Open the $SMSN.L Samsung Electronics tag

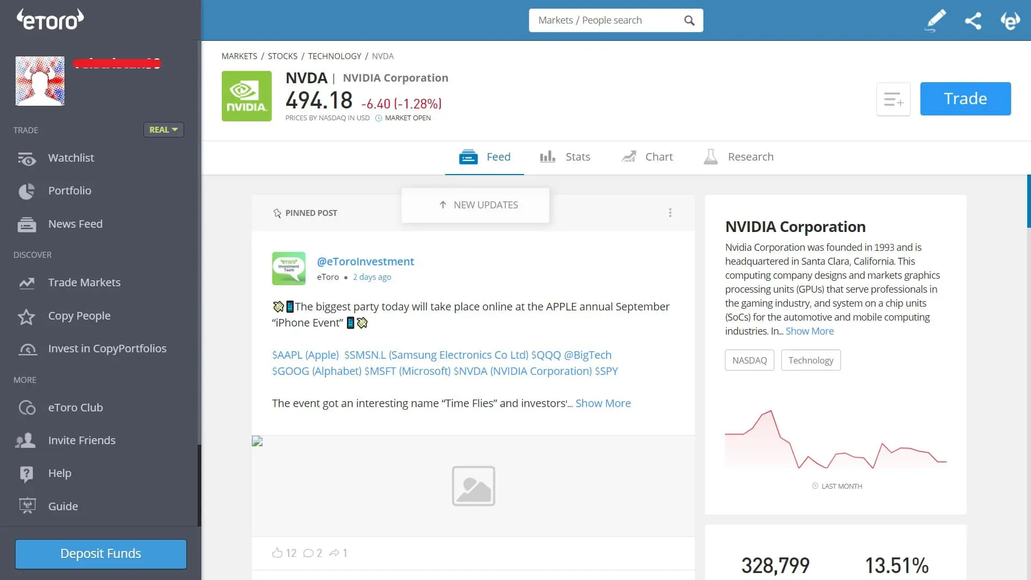(x=436, y=355)
